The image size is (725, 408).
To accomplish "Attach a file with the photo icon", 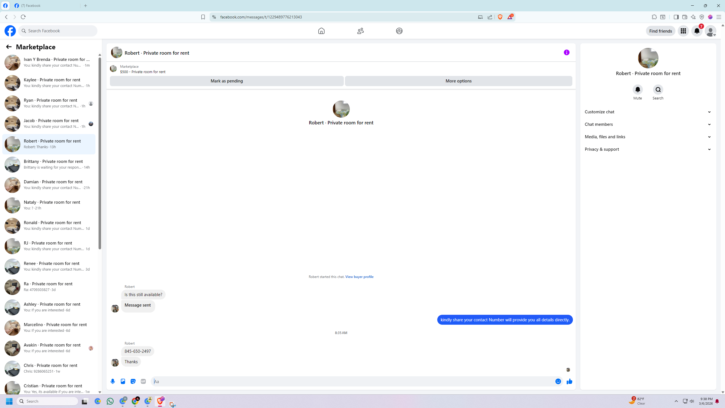I will pyautogui.click(x=123, y=381).
